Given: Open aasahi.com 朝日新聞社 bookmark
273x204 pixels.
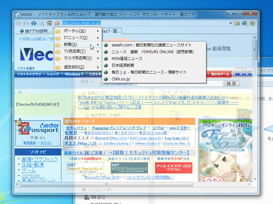Looking at the screenshot, I should coord(154,45).
